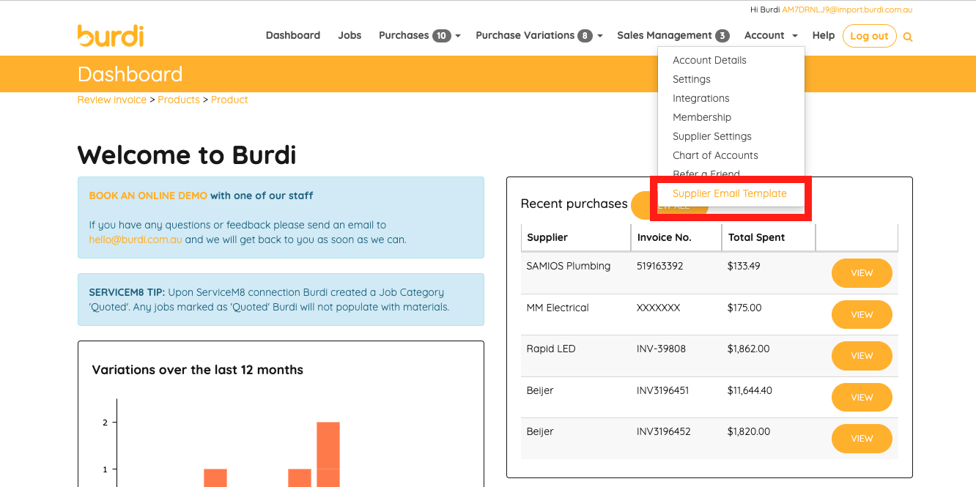976x487 pixels.
Task: Open Sales Management section
Action: coord(673,35)
